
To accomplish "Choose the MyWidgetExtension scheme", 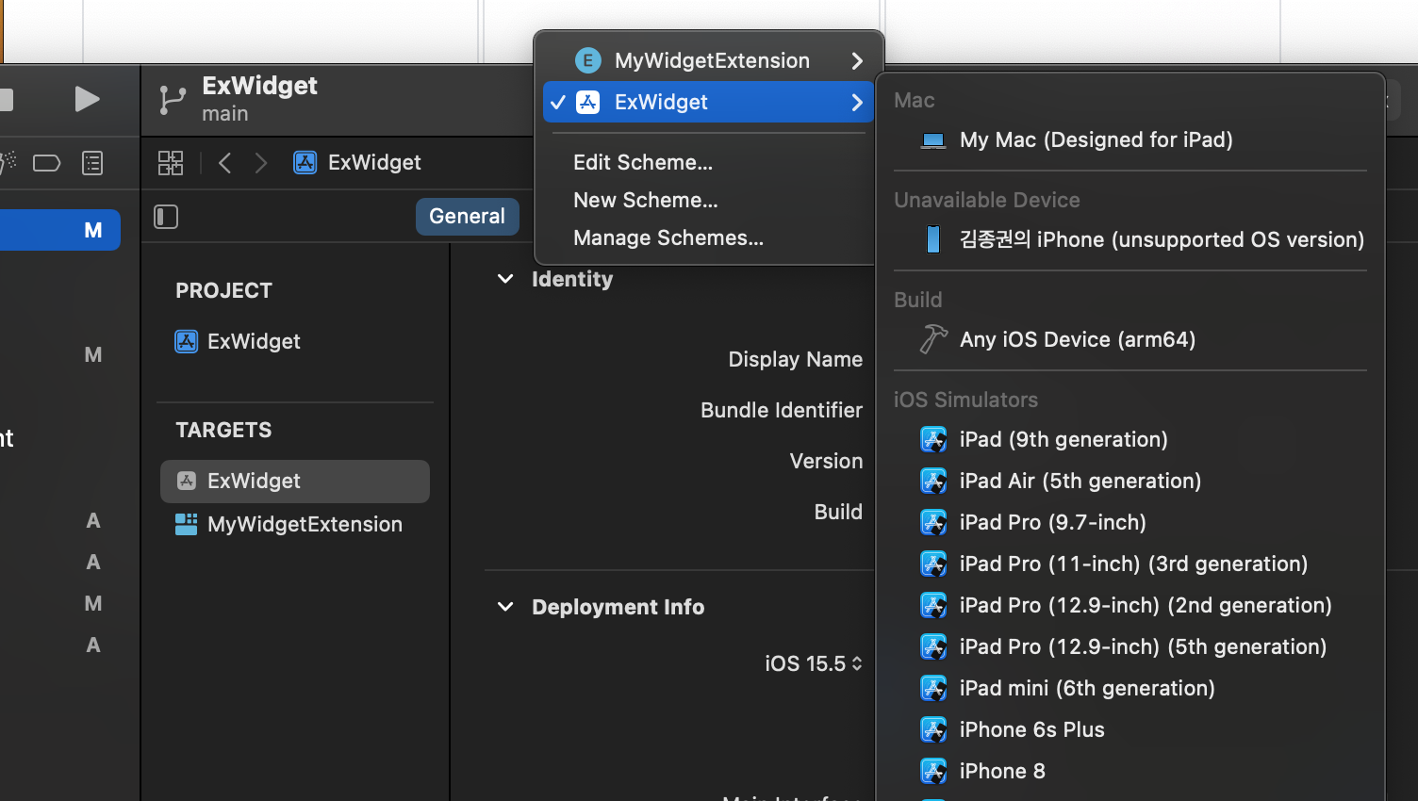I will tap(709, 60).
